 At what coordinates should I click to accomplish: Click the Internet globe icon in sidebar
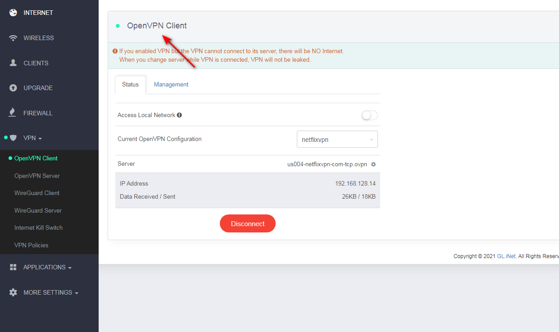click(13, 13)
